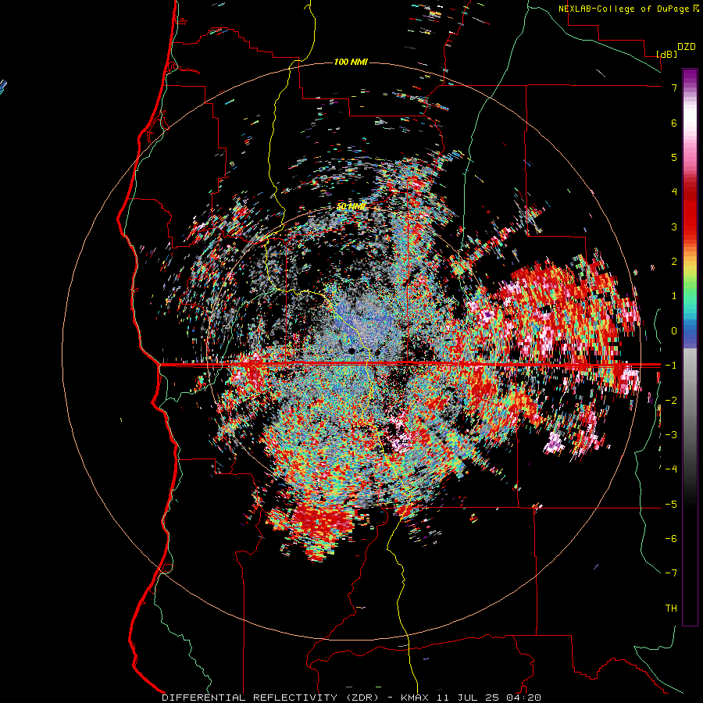
Task: Click the -5 value on the color scale
Action: point(671,504)
